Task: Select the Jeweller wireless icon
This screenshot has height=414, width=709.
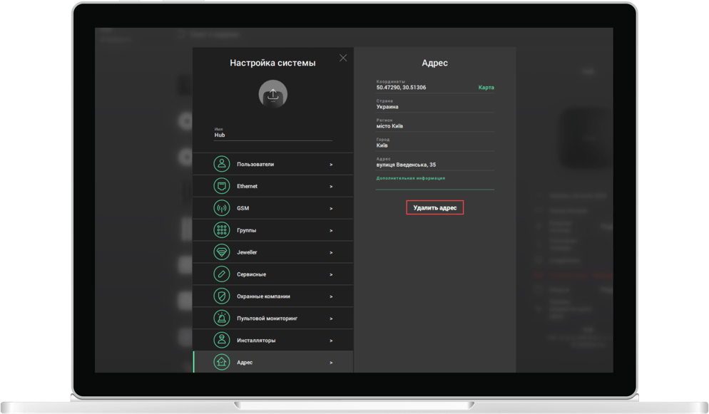Action: coord(222,252)
